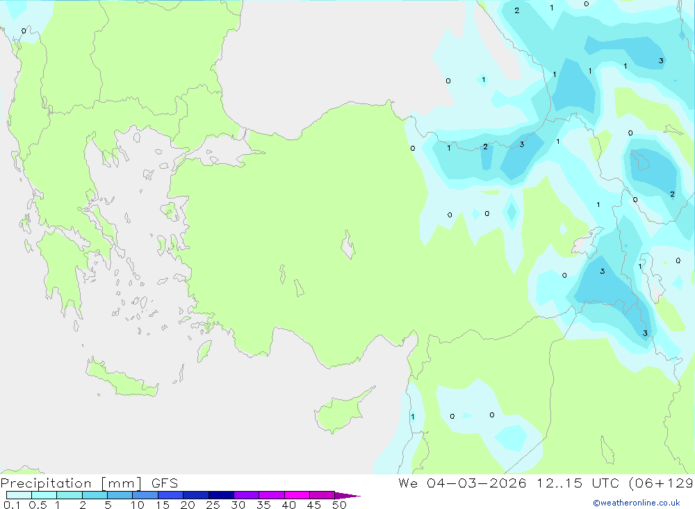The image size is (695, 509).
Task: Click the '45' legend scale value
Action: point(314,505)
